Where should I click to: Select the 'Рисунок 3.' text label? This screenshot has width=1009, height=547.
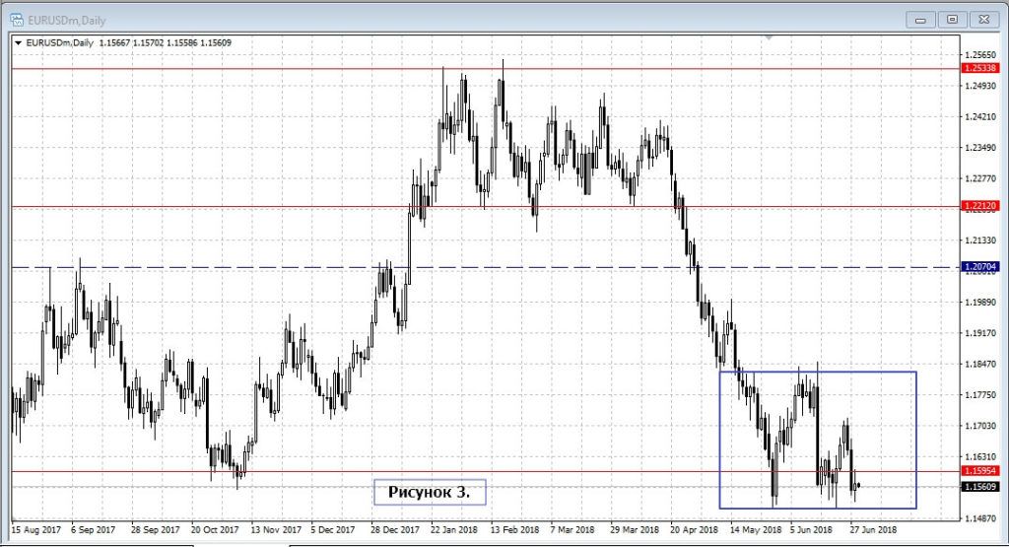tap(429, 490)
